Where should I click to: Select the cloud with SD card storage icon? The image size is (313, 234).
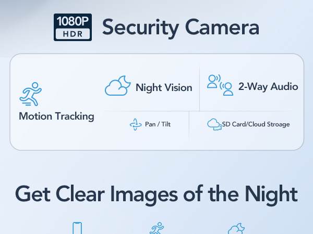click(x=214, y=124)
